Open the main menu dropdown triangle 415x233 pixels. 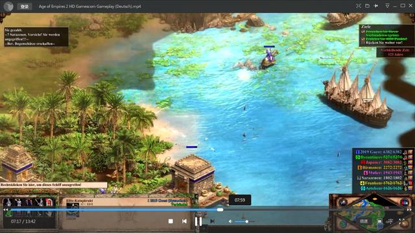(x=387, y=6)
